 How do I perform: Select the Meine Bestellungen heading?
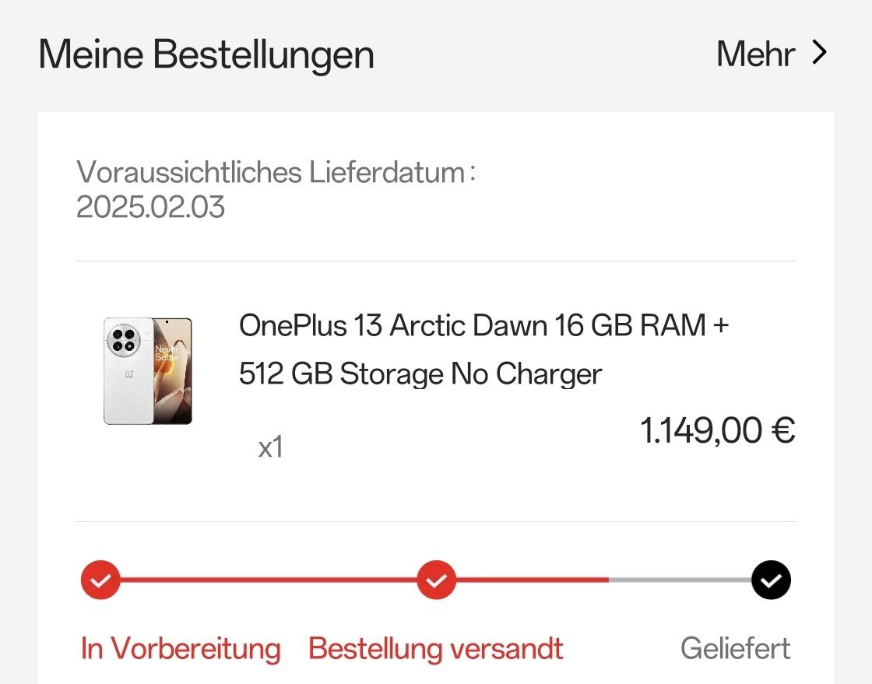206,55
